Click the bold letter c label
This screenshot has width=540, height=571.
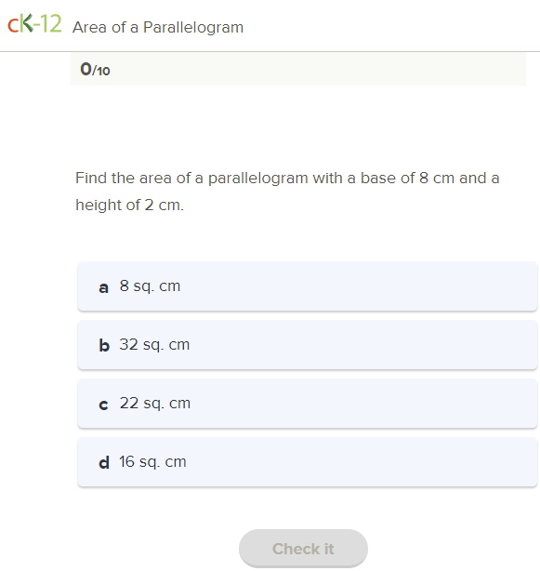point(103,405)
